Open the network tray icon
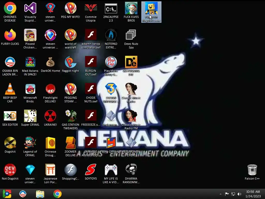The height and width of the screenshot is (199, 265). coord(233,194)
